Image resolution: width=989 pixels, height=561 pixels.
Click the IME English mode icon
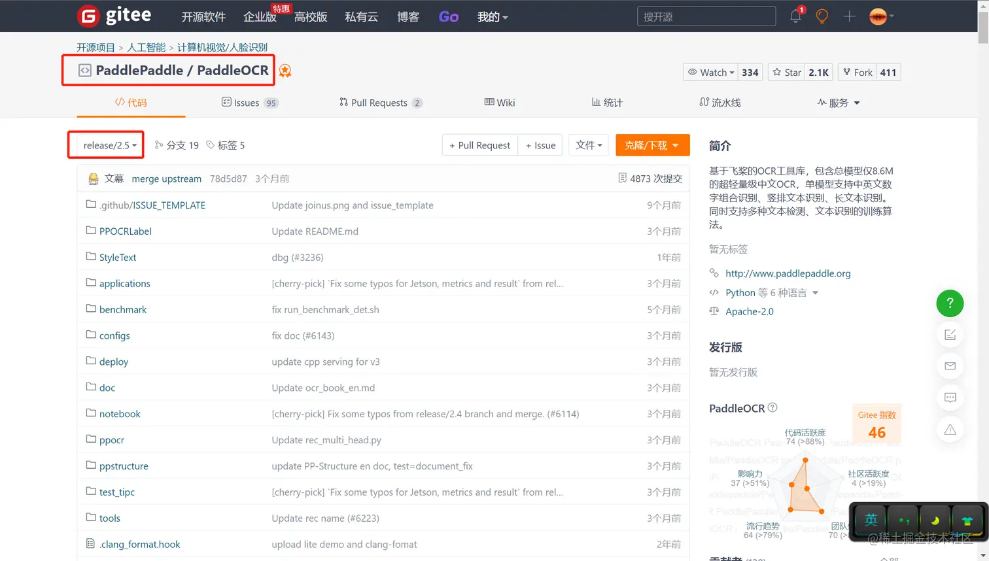871,520
